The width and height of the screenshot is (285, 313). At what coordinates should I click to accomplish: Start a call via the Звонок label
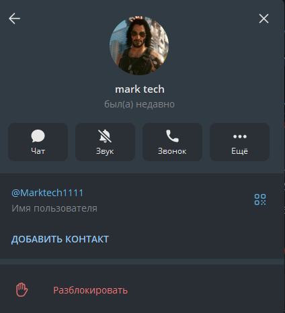[x=172, y=151]
